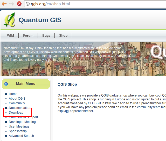Click the Main Menu header
The height and width of the screenshot is (141, 166).
click(x=26, y=84)
